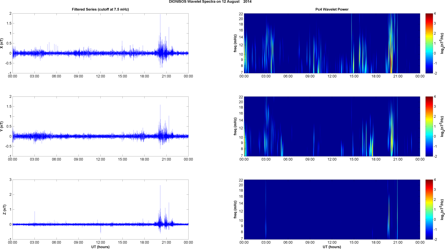Select the 'Filtered Series (cutoff at 7.5 mHz)' title
Screen dimensions: 445x249
click(100, 9)
